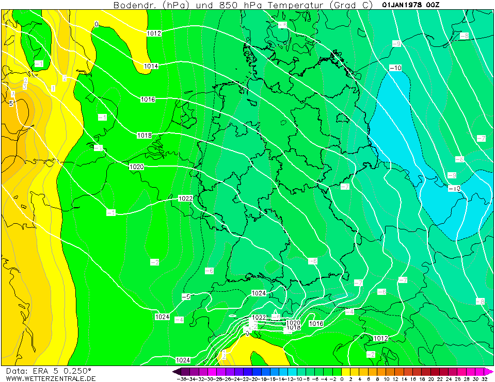Click the left arrow tip of color scale
495x382 pixels.
click(x=174, y=371)
